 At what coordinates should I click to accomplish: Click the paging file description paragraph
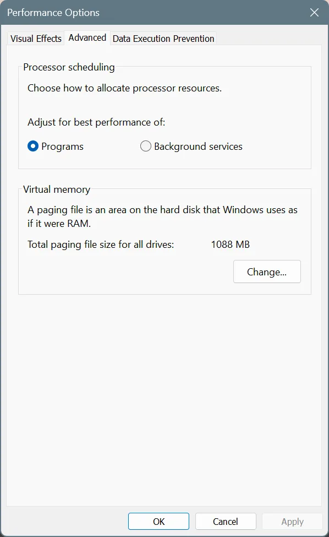point(162,216)
